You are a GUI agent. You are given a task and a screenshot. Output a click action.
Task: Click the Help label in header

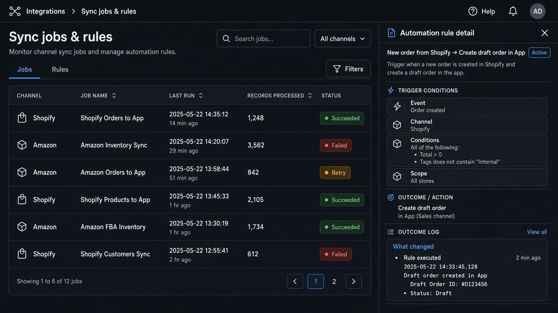click(x=488, y=11)
